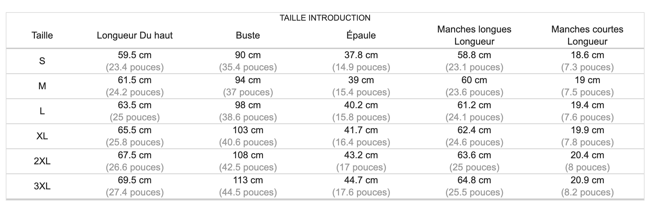Click the 3XL size row label
This screenshot has width=651, height=211.
[42, 186]
